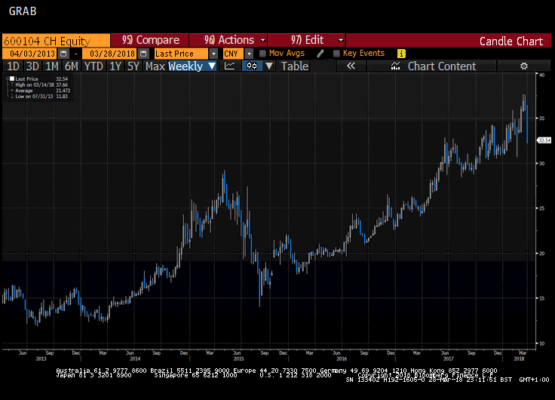Image resolution: width=555 pixels, height=400 pixels.
Task: Open the Weekly periodicity dropdown
Action: pos(192,66)
